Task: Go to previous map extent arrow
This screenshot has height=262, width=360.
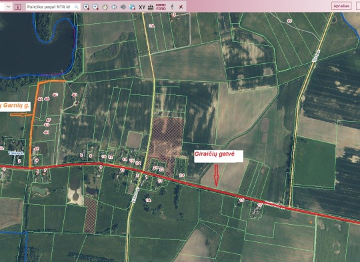Action: pos(114,7)
